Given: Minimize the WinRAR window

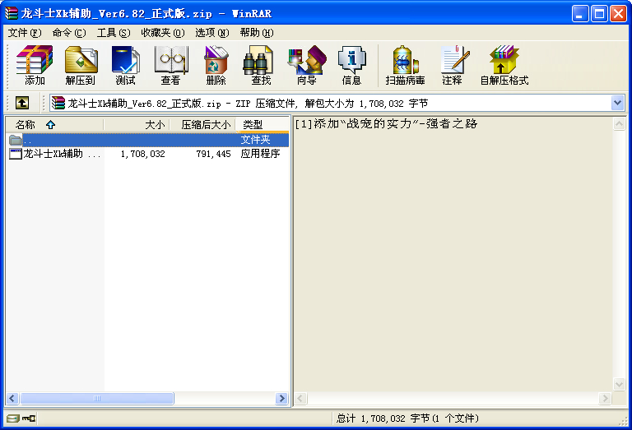Looking at the screenshot, I should coord(580,14).
